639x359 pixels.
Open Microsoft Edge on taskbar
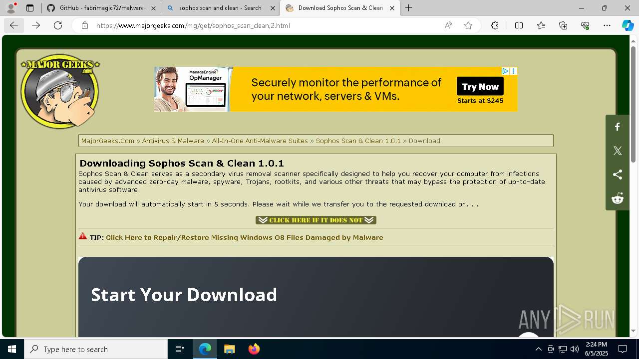coord(205,349)
